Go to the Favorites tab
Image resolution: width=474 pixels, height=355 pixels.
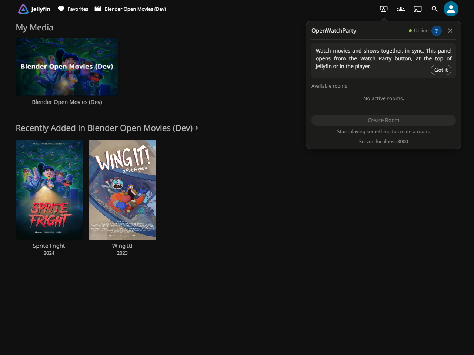pos(73,9)
